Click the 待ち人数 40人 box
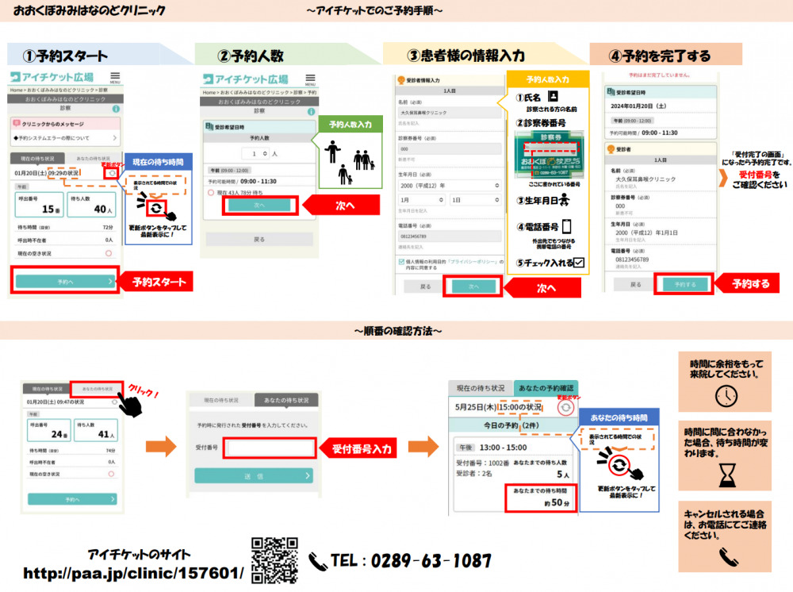This screenshot has width=793, height=592. click(x=92, y=205)
